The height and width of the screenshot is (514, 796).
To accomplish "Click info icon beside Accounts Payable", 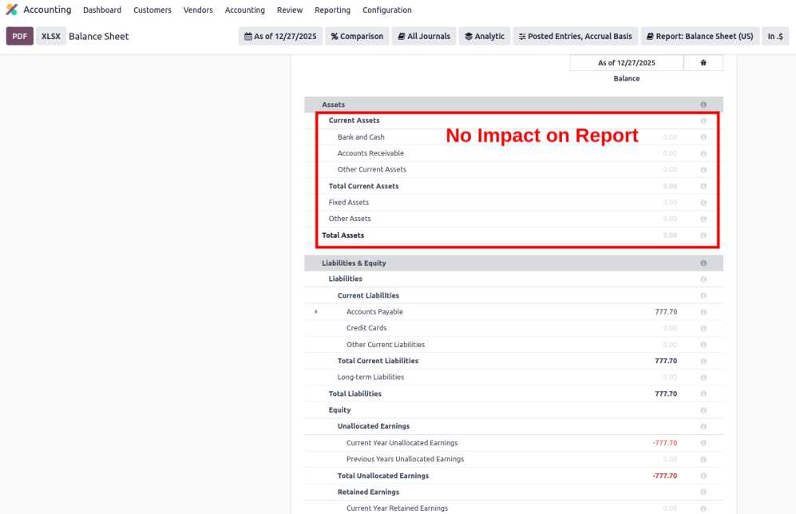I will pyautogui.click(x=703, y=312).
